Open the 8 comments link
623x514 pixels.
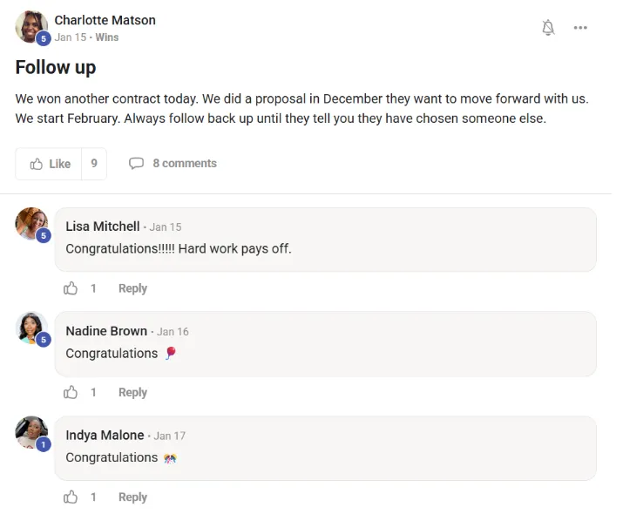[x=184, y=164]
